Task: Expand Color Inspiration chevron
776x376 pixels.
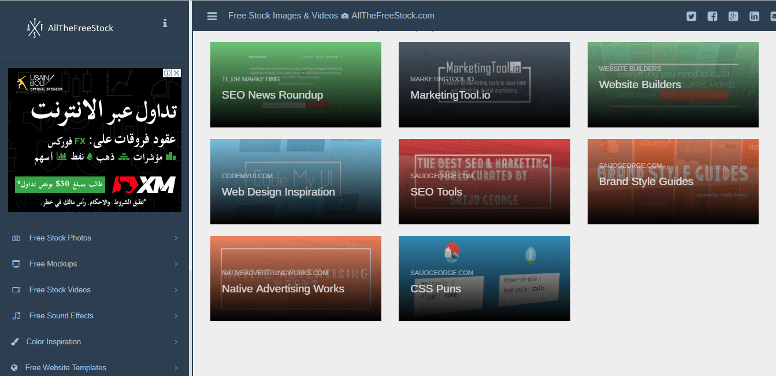Action: 176,342
